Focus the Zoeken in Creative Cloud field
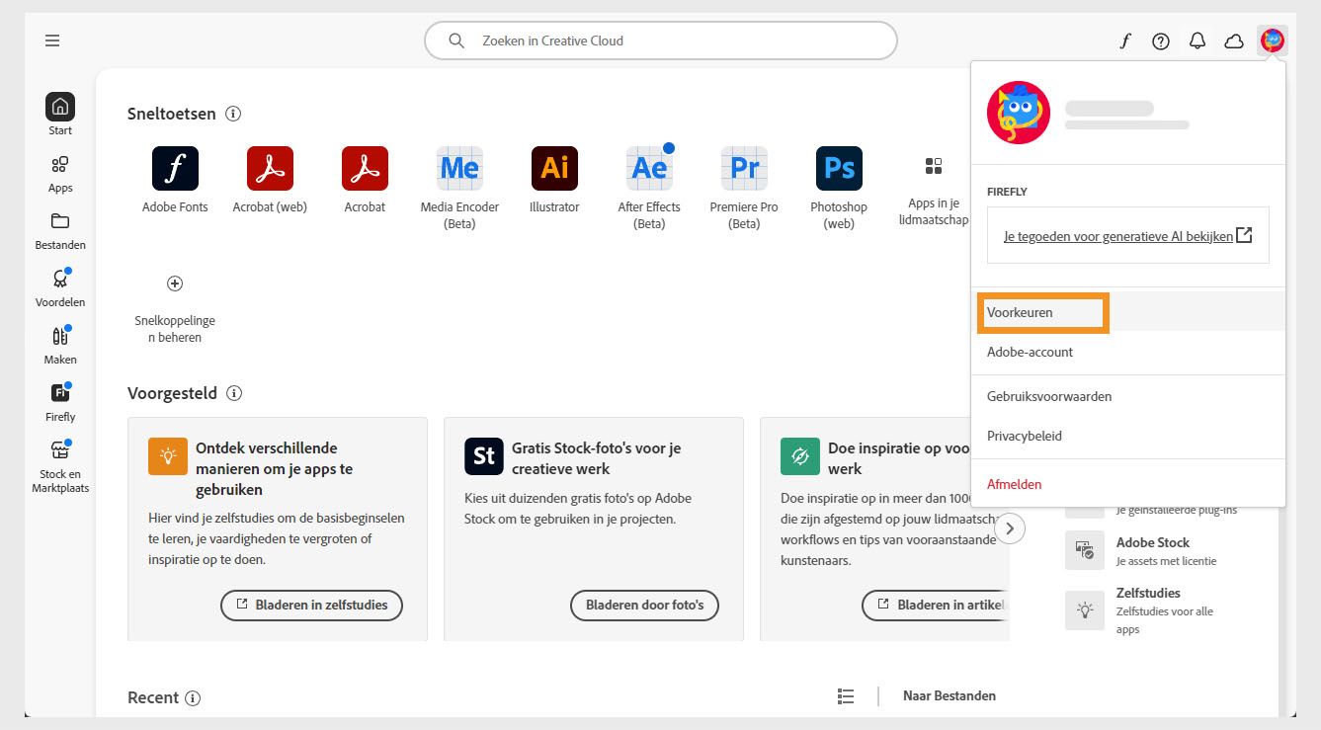 (x=661, y=41)
